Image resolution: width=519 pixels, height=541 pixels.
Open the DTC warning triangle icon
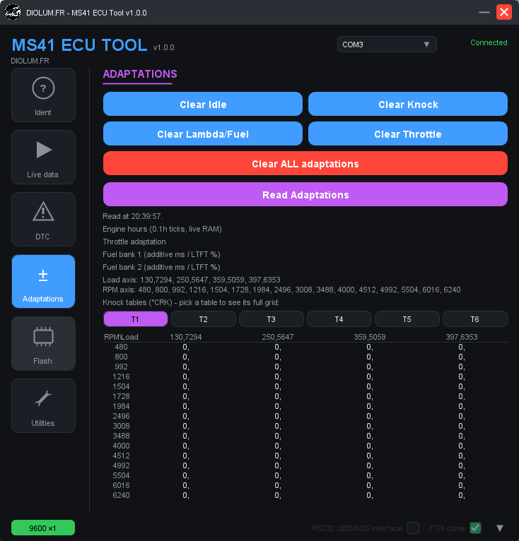(x=43, y=211)
